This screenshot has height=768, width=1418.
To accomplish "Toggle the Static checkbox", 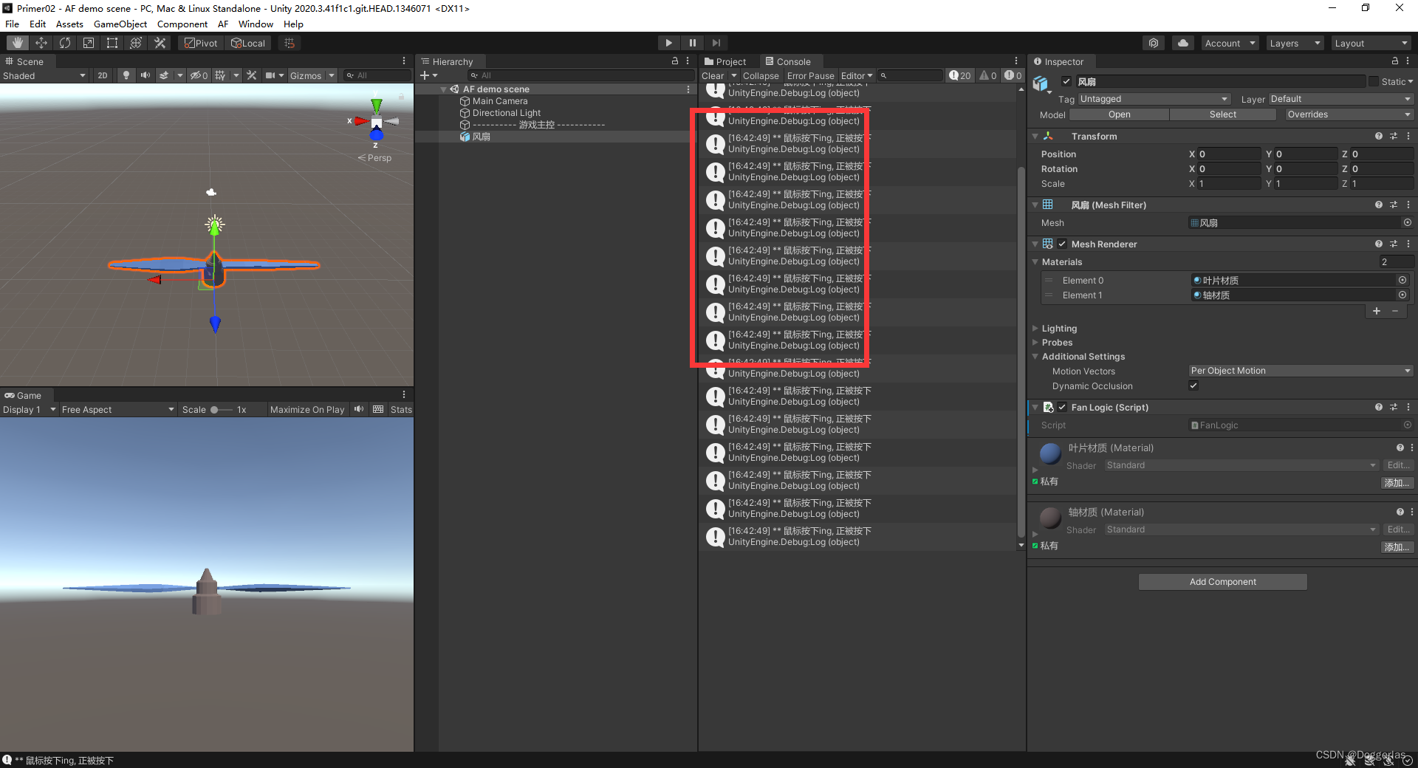I will point(1374,81).
